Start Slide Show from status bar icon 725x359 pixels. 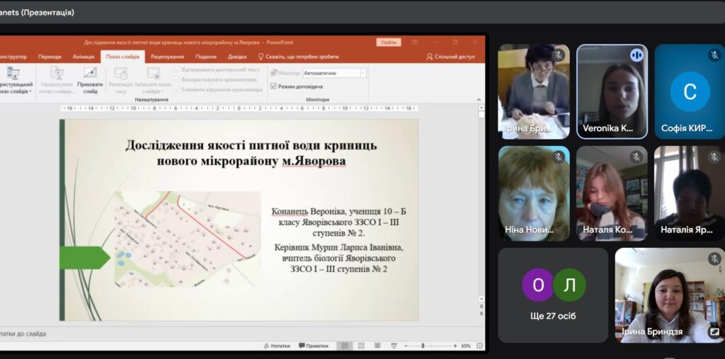tap(392, 346)
